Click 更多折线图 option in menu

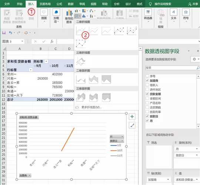(x=91, y=107)
